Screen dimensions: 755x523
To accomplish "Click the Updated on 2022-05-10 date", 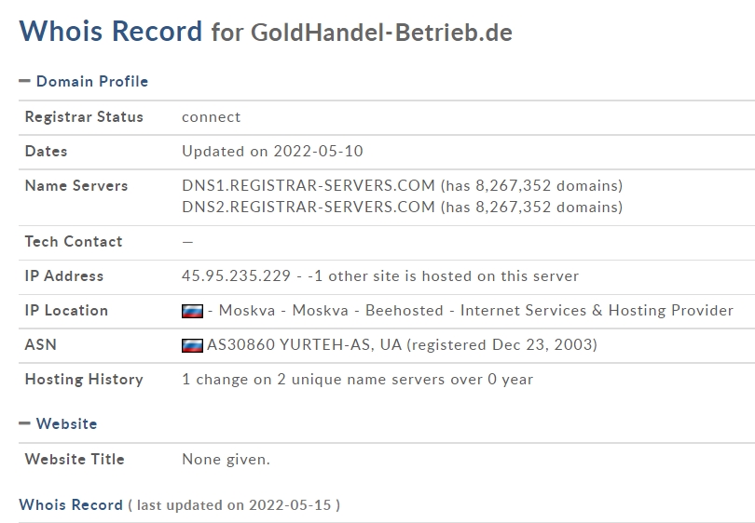I will [272, 151].
